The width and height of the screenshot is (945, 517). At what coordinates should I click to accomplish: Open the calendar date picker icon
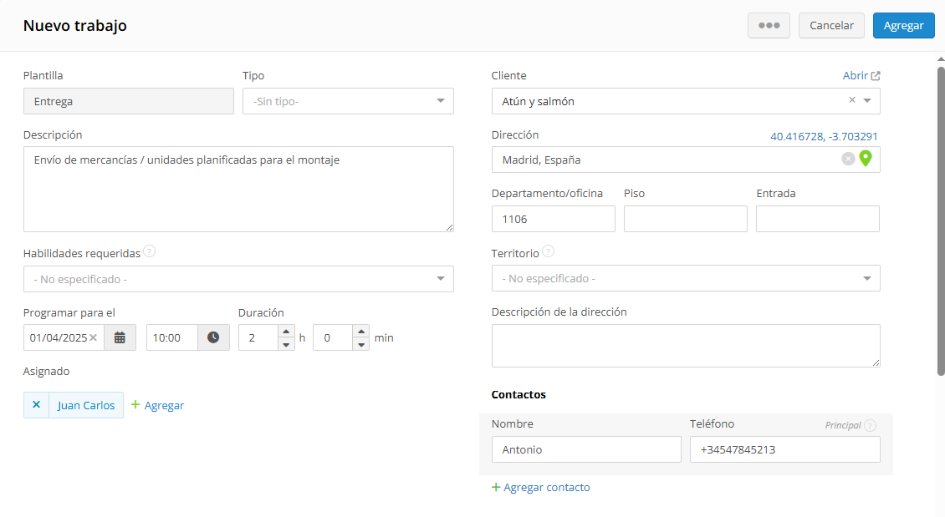(120, 337)
